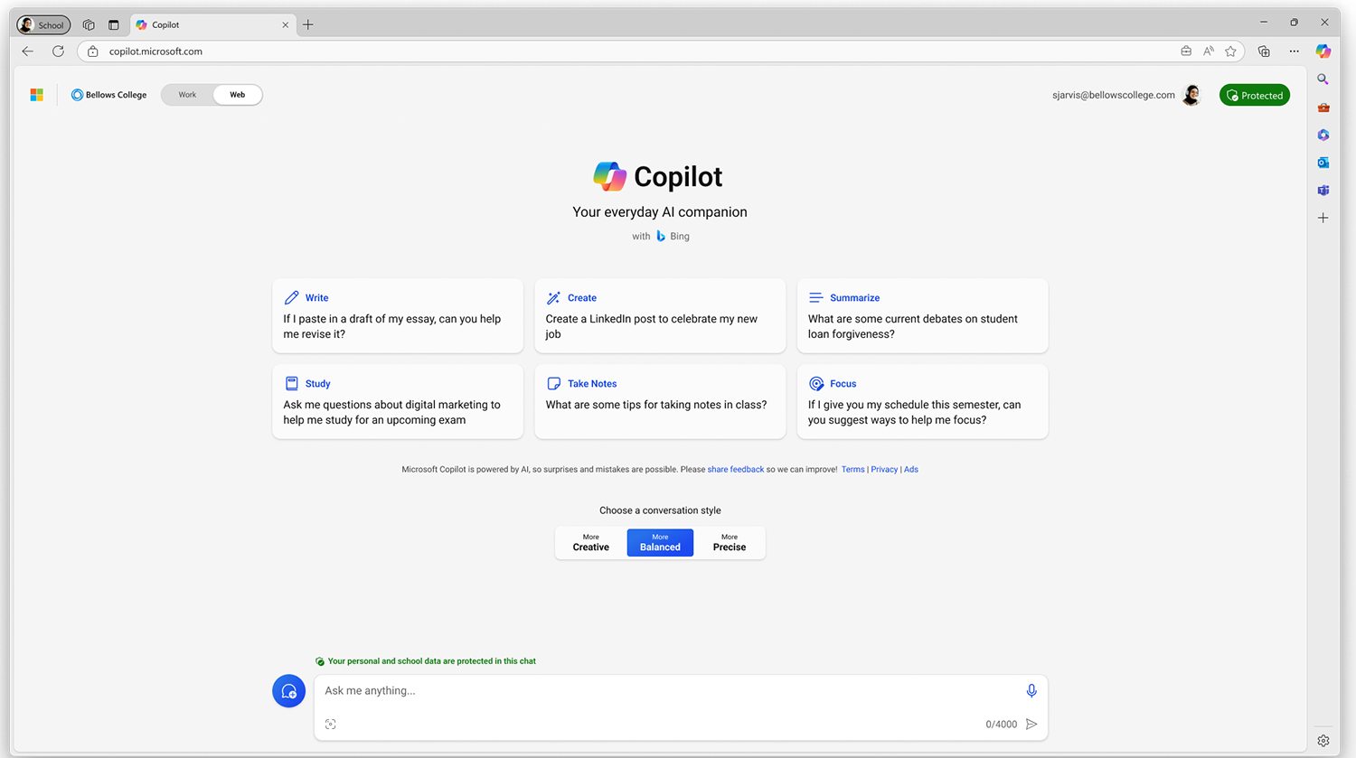
Task: View the Privacy policy link
Action: point(884,469)
